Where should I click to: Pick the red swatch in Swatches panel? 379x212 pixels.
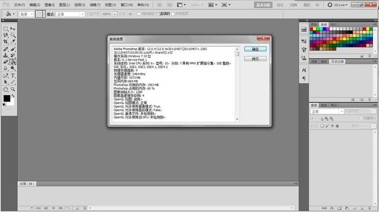coord(311,29)
